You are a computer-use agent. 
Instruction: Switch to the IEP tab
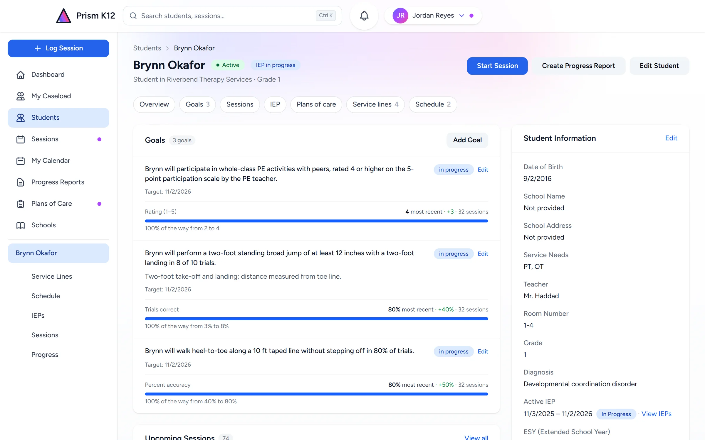click(275, 104)
